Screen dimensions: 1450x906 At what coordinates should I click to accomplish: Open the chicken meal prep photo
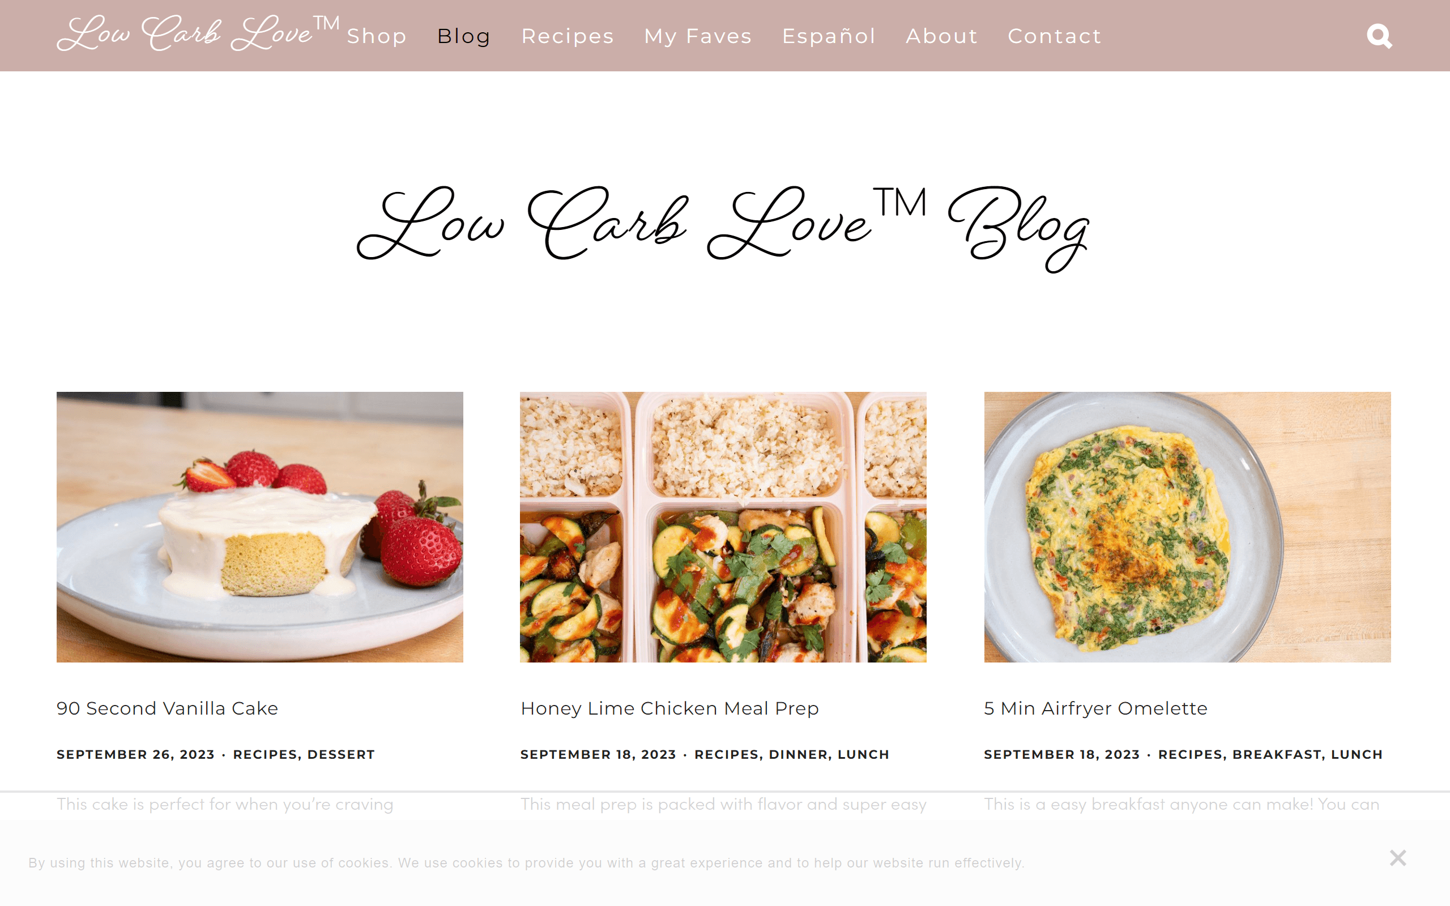pos(723,527)
